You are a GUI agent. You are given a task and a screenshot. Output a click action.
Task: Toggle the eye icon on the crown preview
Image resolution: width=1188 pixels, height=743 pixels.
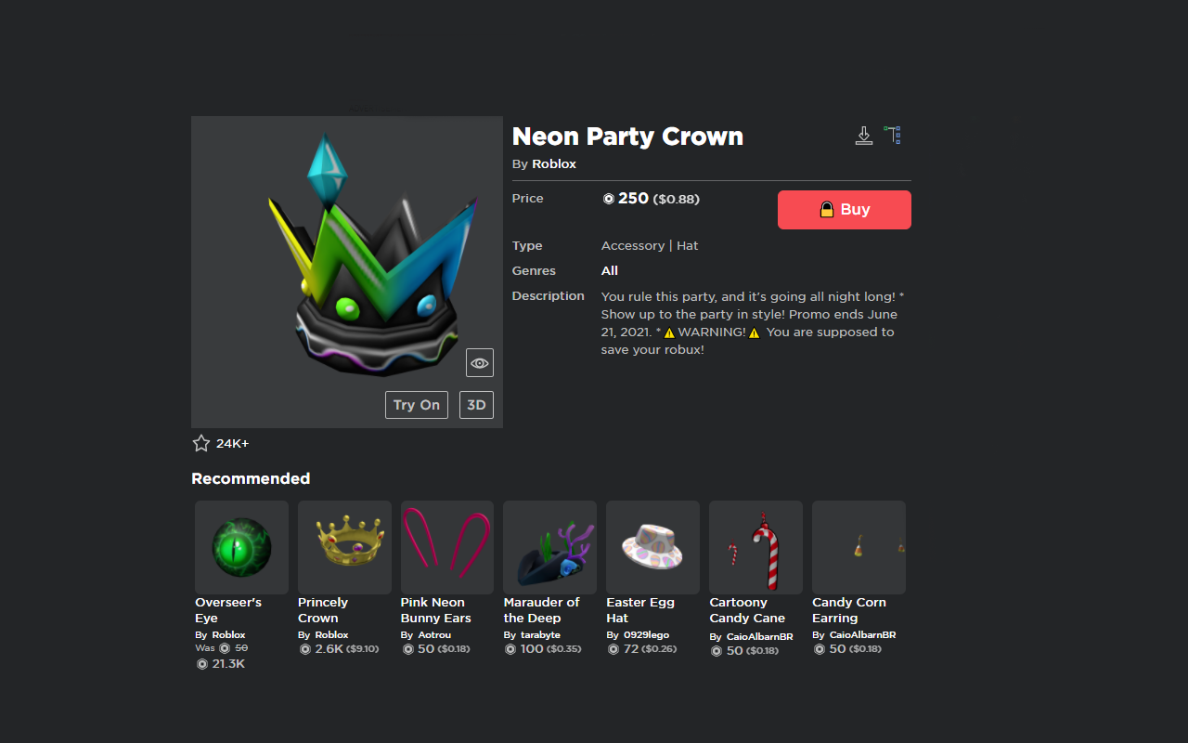pyautogui.click(x=480, y=363)
